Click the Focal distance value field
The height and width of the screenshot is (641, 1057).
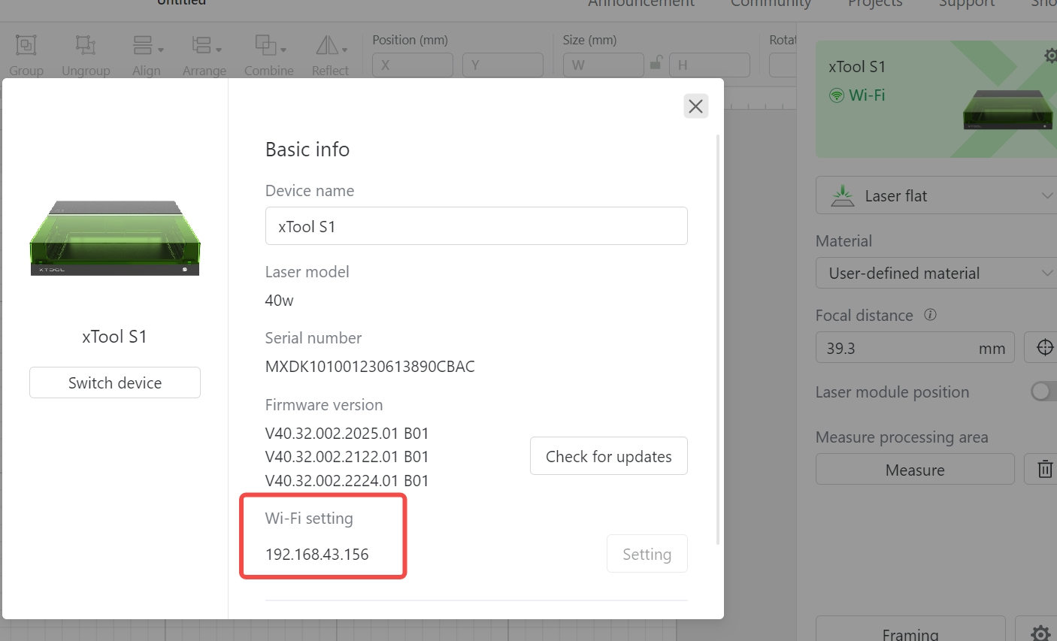(x=915, y=348)
